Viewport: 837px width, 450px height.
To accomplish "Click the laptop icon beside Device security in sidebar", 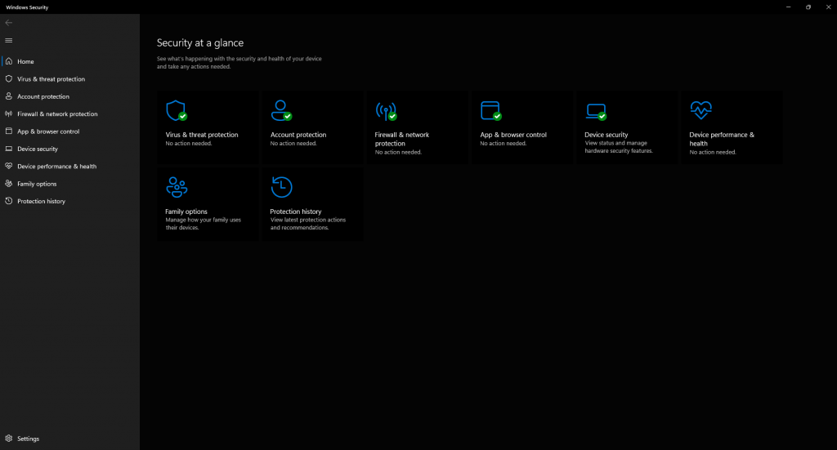I will (8, 149).
